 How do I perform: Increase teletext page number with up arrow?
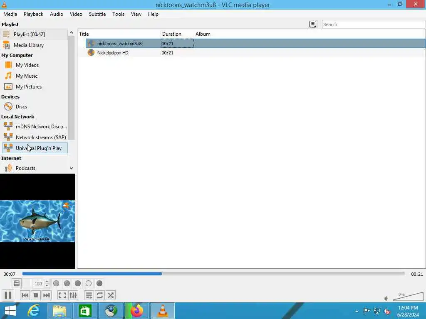tap(47, 281)
